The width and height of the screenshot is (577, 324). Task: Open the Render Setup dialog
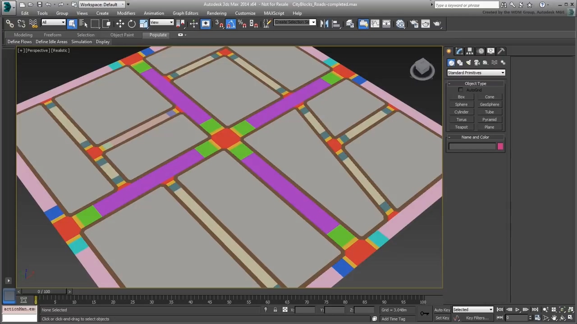414,24
